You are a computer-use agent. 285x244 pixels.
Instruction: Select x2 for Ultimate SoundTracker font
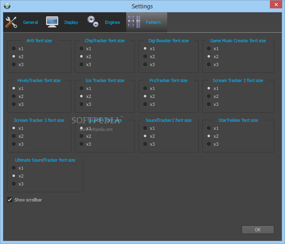tap(14, 176)
